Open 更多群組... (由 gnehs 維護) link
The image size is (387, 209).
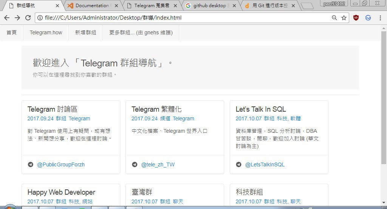coord(141,32)
